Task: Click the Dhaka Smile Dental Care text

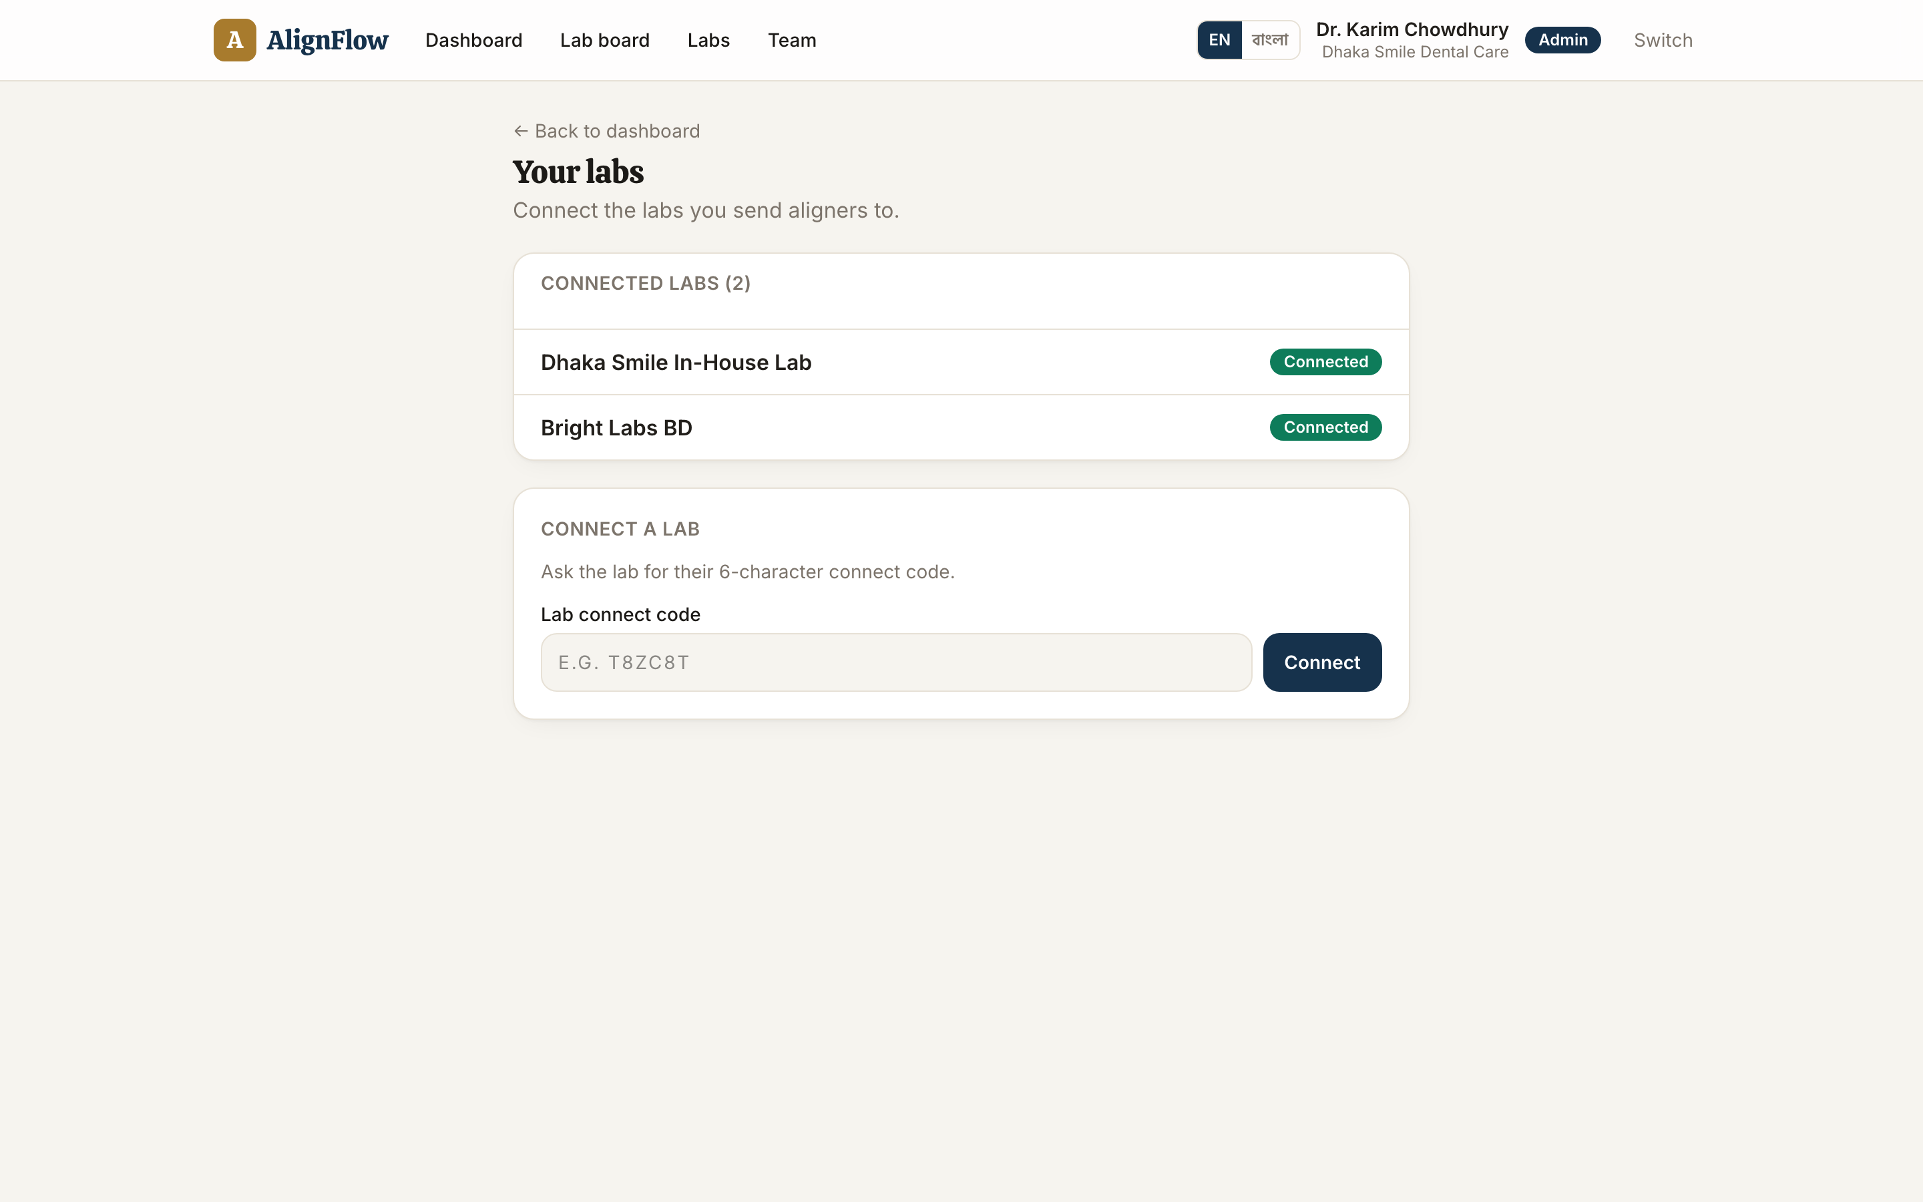Action: tap(1414, 51)
